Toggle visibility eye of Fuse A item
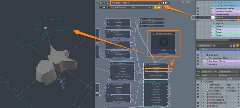Screen dimensions: 240x108 (198, 17)
